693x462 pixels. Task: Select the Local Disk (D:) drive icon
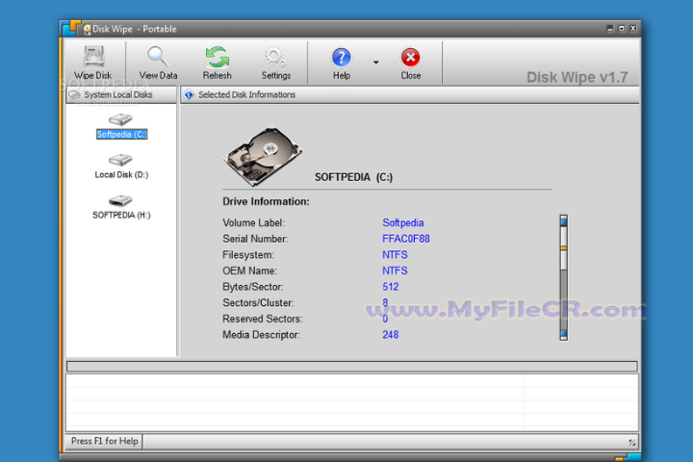point(120,160)
